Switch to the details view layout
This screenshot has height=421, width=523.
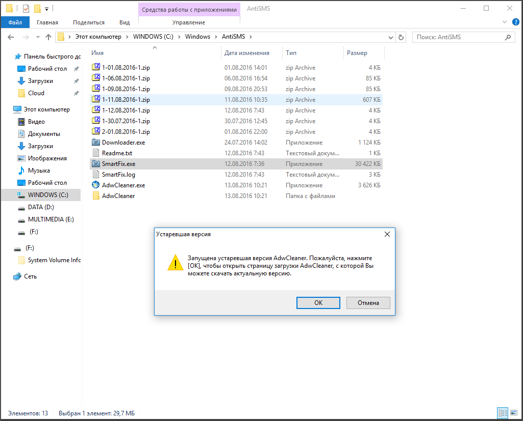502,413
